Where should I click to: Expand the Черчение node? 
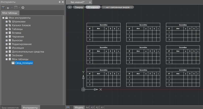(7, 37)
